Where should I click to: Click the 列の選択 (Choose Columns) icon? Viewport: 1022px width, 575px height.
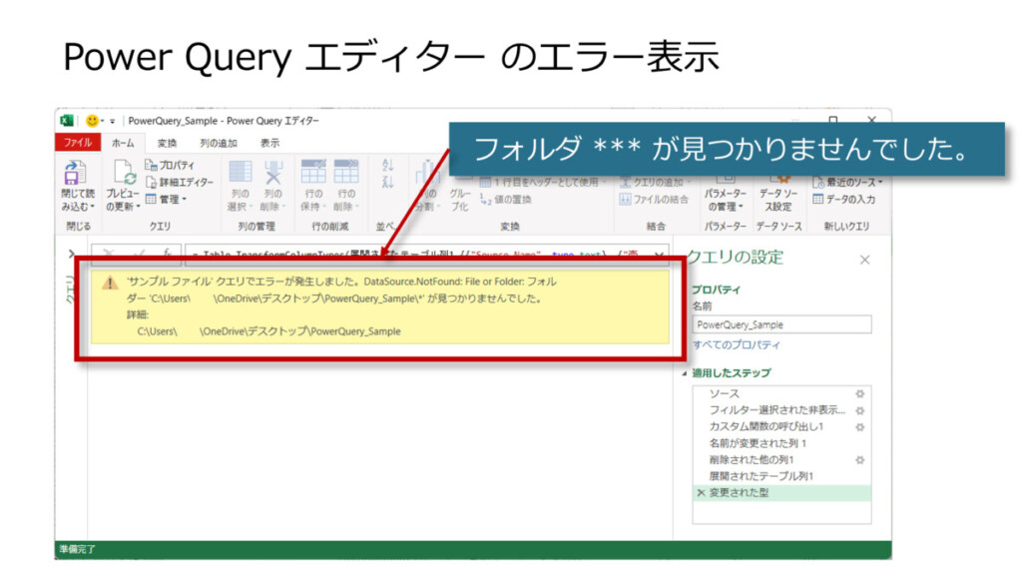coord(241,172)
